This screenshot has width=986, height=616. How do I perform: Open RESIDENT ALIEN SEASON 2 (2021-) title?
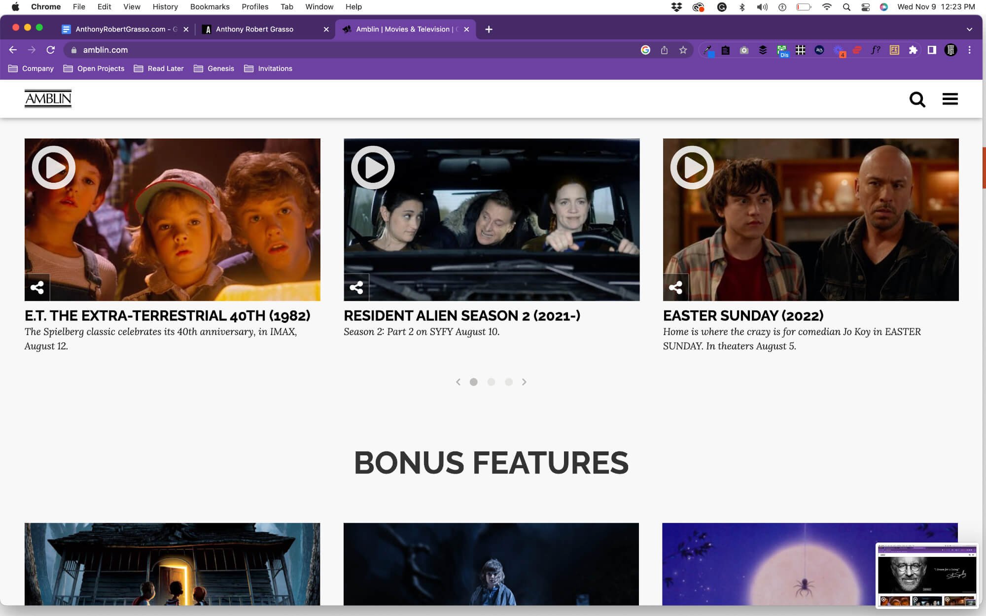coord(462,315)
